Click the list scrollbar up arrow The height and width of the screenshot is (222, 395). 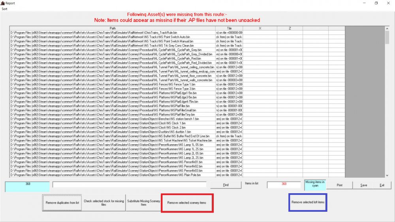[x=387, y=29]
